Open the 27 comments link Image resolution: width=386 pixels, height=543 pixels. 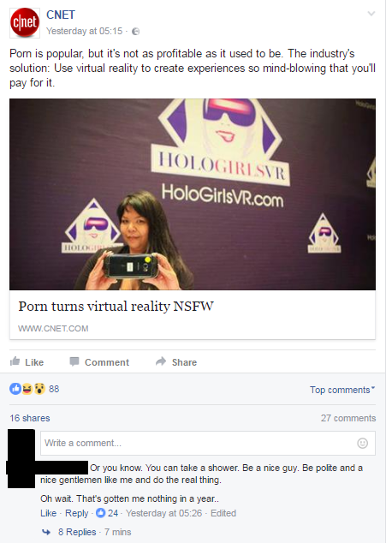pyautogui.click(x=348, y=418)
